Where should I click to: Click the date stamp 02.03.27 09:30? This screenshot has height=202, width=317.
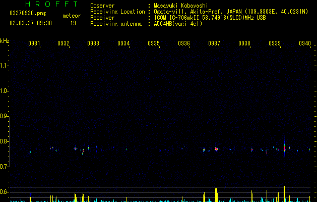point(31,23)
